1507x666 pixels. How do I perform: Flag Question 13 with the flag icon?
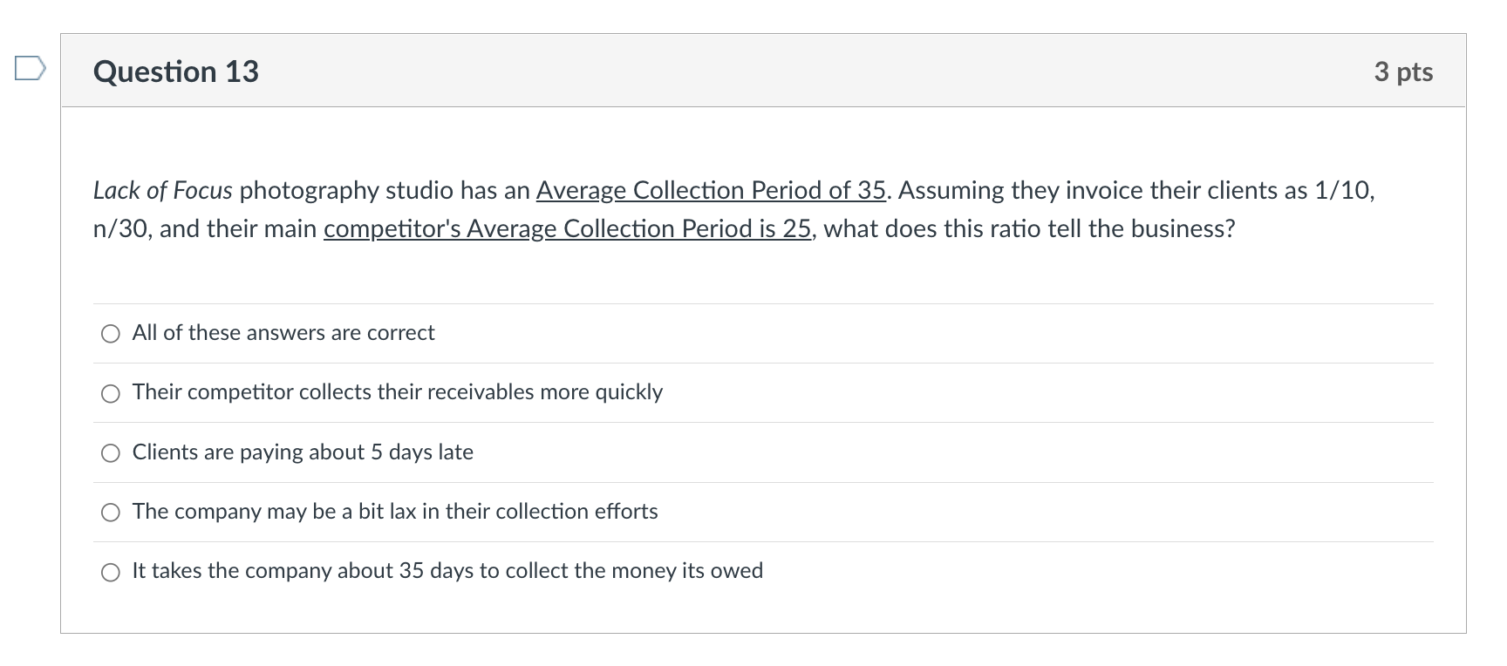30,68
